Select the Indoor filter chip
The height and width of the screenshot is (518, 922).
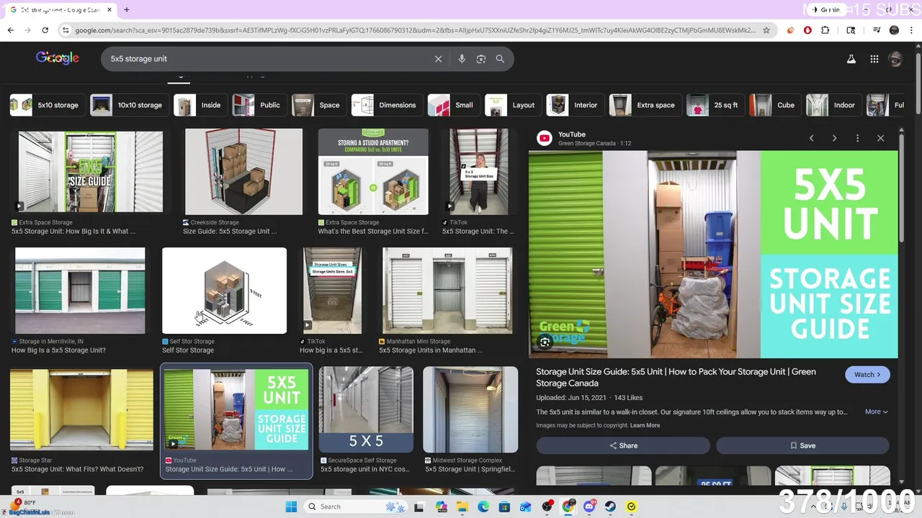point(832,105)
